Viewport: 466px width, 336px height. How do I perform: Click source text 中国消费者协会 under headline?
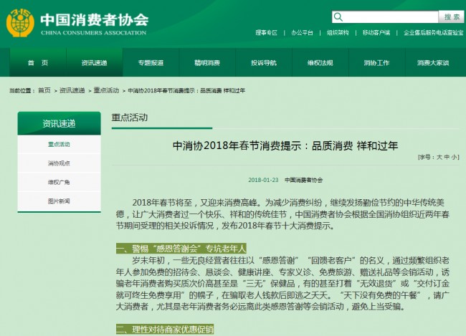(x=303, y=180)
